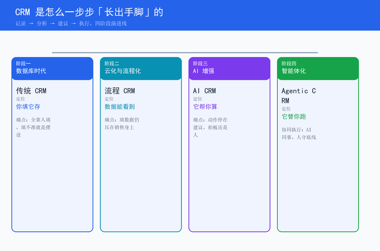
Task: Click "它帮你算" positioning text
Action: pyautogui.click(x=205, y=107)
